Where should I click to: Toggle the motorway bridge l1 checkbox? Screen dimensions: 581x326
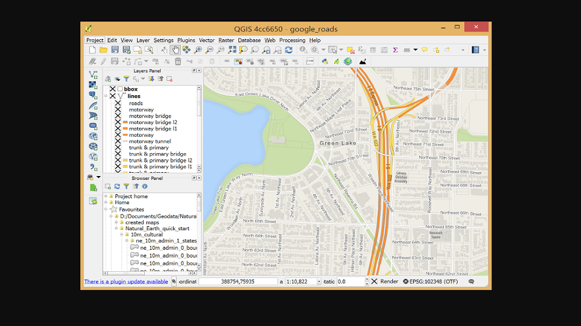pos(118,128)
